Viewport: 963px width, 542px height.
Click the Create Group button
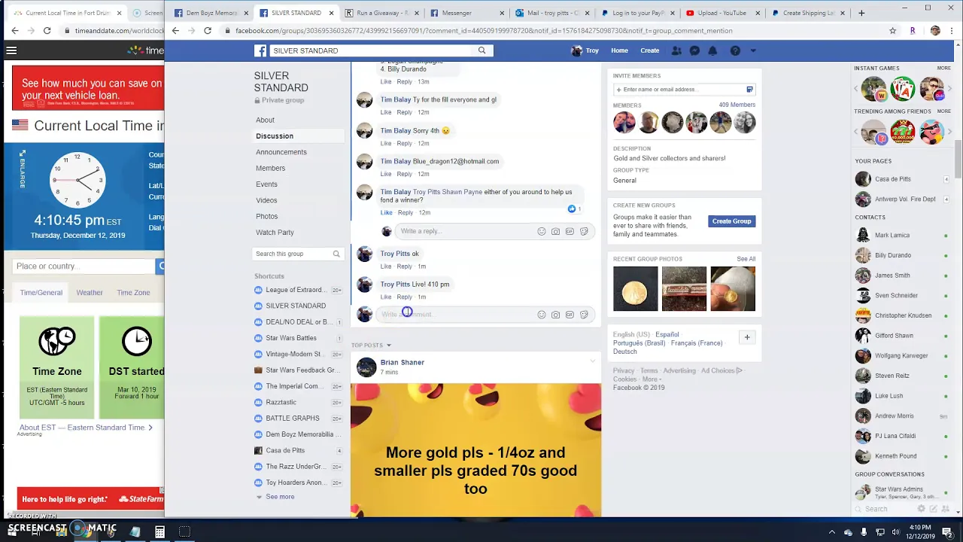pos(731,221)
